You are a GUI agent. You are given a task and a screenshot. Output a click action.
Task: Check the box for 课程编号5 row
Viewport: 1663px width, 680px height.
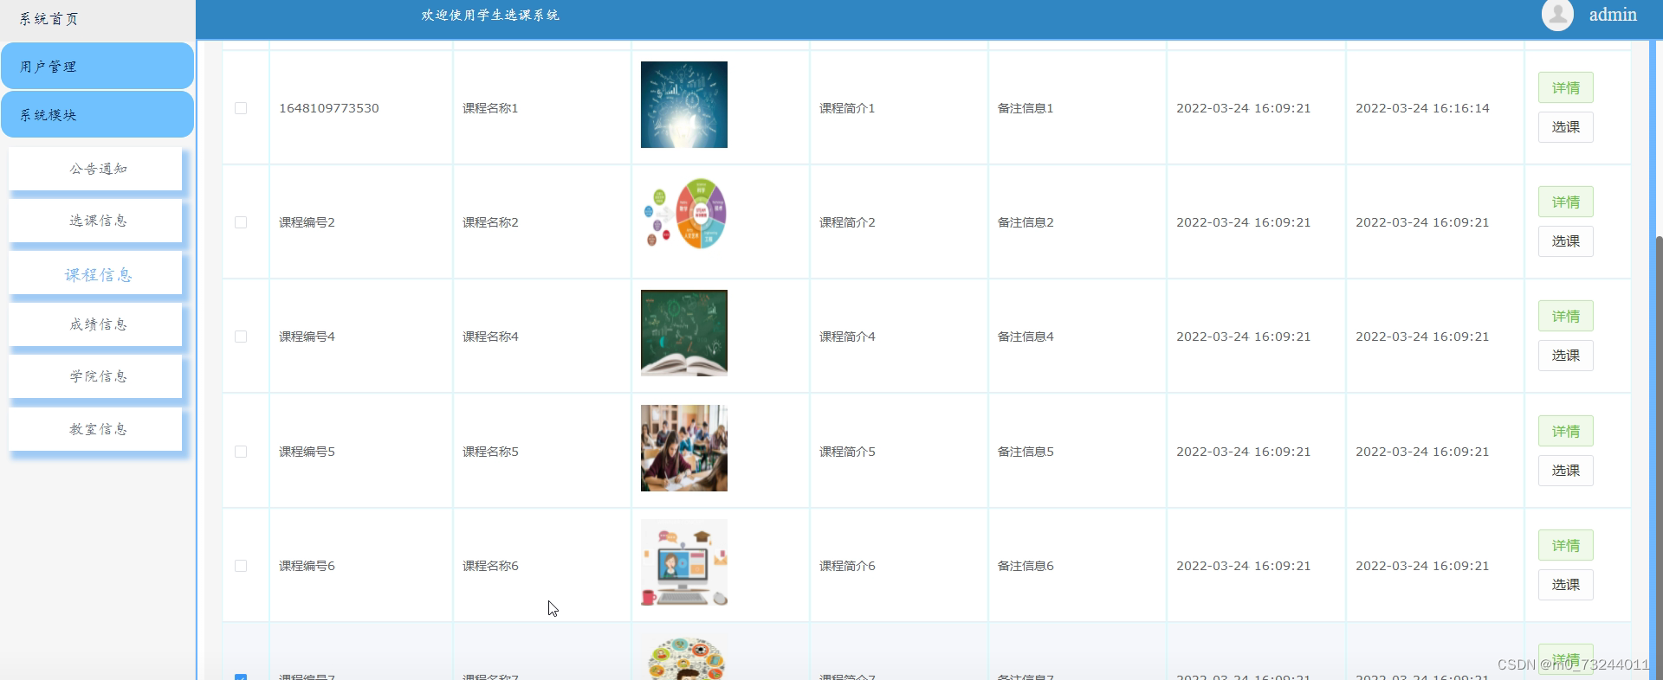tap(241, 452)
